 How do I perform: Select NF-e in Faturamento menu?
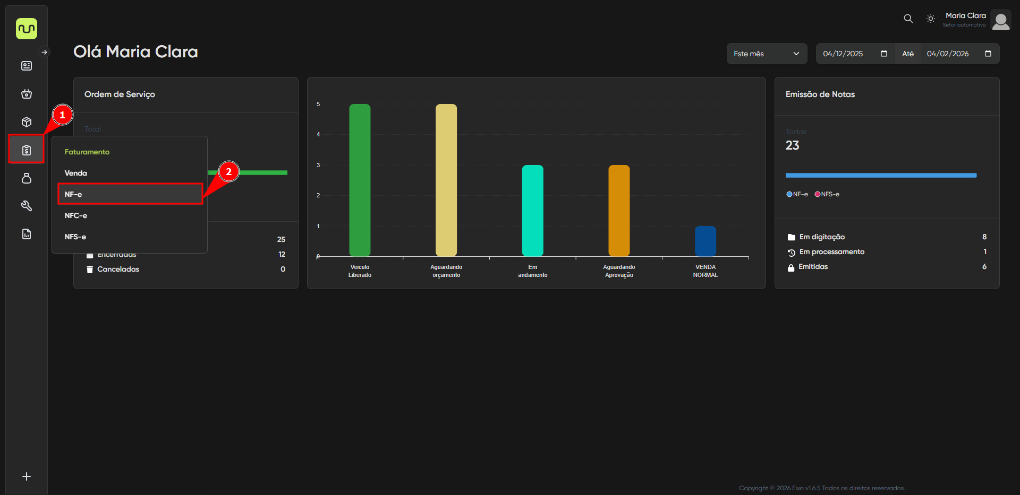[x=130, y=194]
